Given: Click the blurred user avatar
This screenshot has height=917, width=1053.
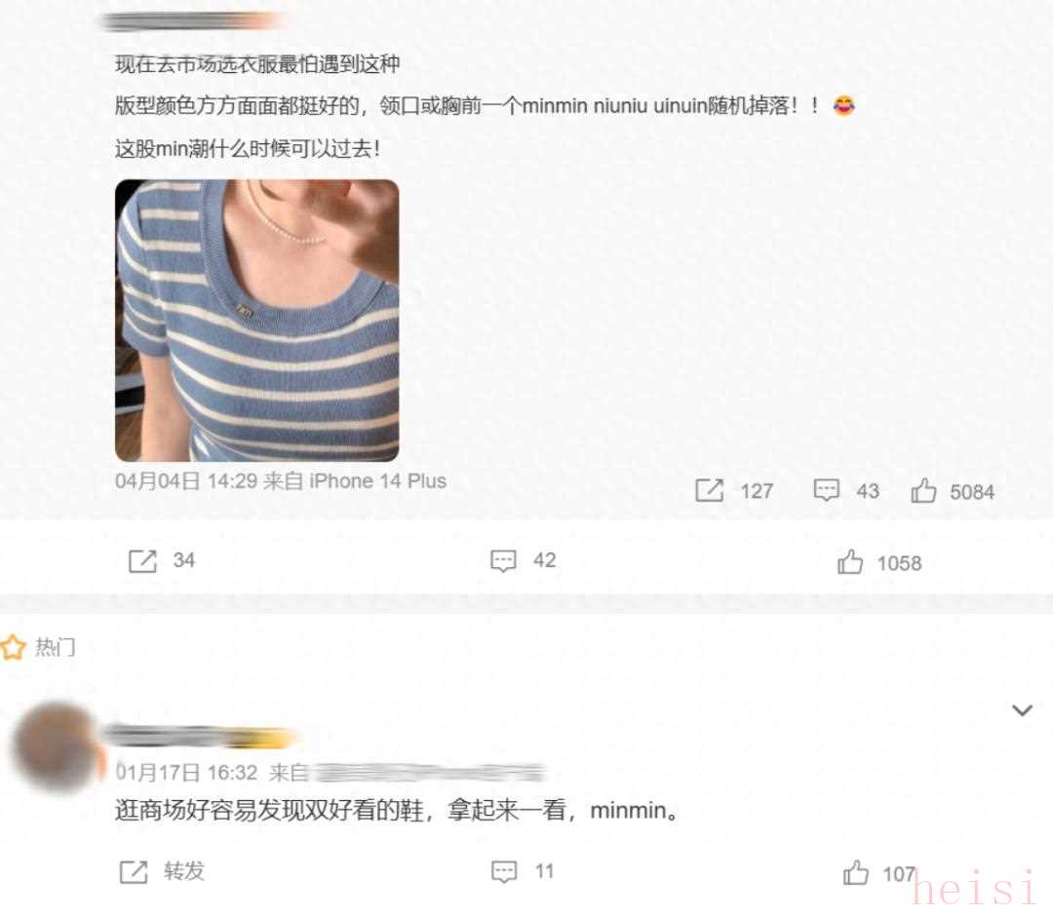Looking at the screenshot, I should coord(57,747).
